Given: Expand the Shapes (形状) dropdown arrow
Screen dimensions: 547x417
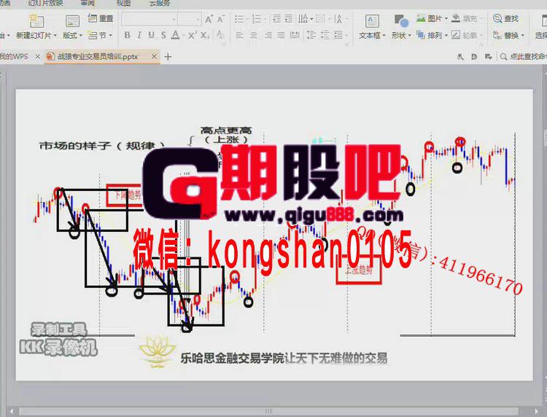Looking at the screenshot, I should click(410, 36).
